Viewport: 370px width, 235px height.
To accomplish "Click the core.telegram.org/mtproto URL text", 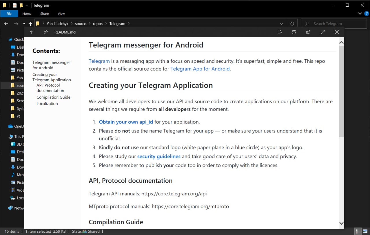I will coord(190,206).
